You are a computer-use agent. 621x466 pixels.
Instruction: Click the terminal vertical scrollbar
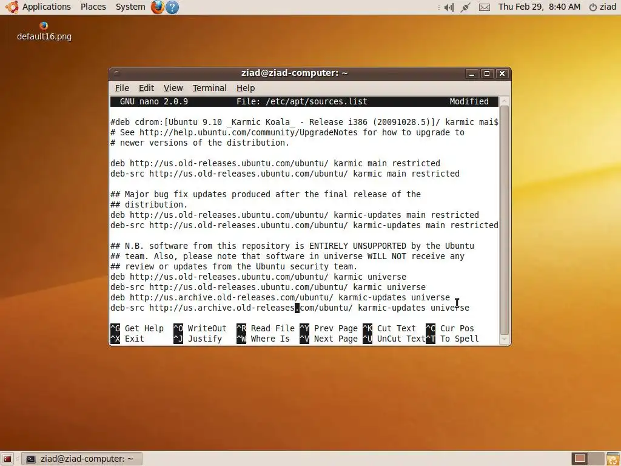point(504,220)
